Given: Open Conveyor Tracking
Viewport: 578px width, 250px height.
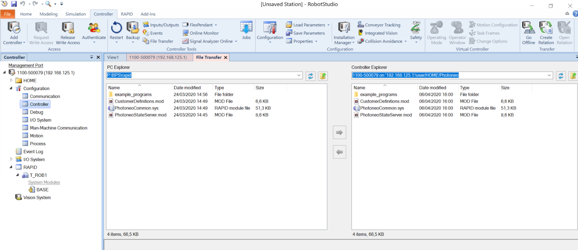Looking at the screenshot, I should coord(379,25).
